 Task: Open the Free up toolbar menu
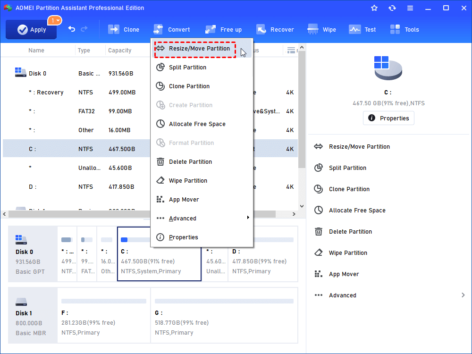point(223,29)
